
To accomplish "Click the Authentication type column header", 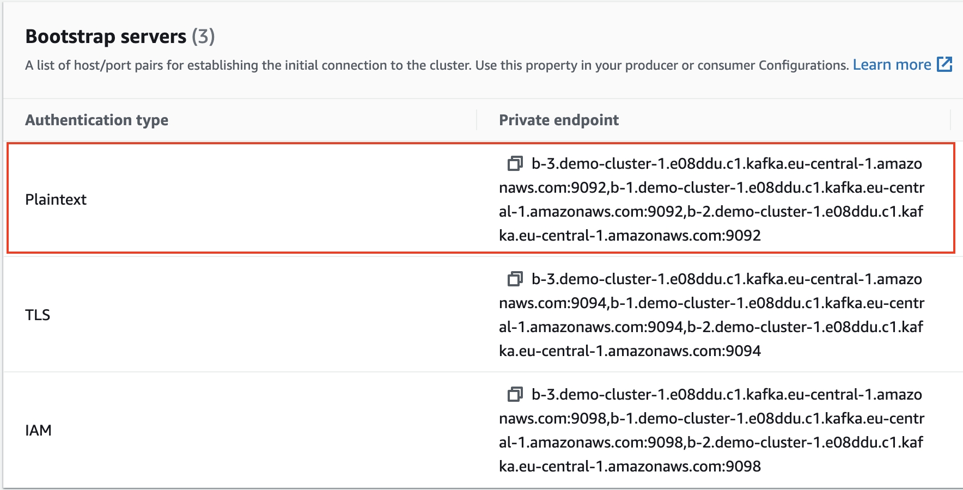I will point(96,120).
